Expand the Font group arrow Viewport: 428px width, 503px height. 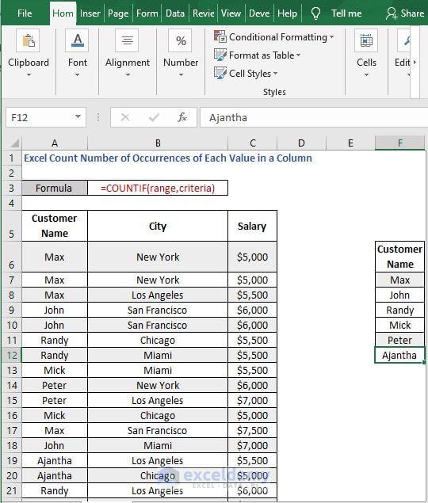(77, 74)
